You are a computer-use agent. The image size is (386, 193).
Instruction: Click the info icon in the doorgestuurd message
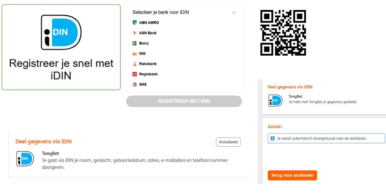click(273, 138)
